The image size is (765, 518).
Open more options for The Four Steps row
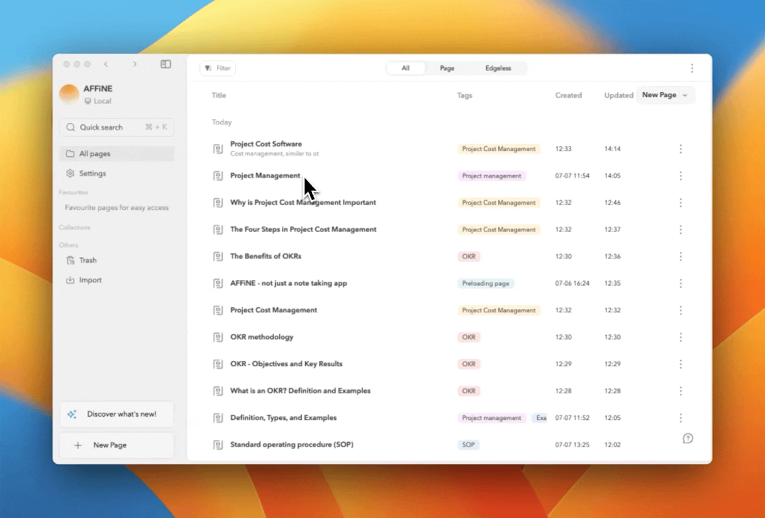pos(681,230)
